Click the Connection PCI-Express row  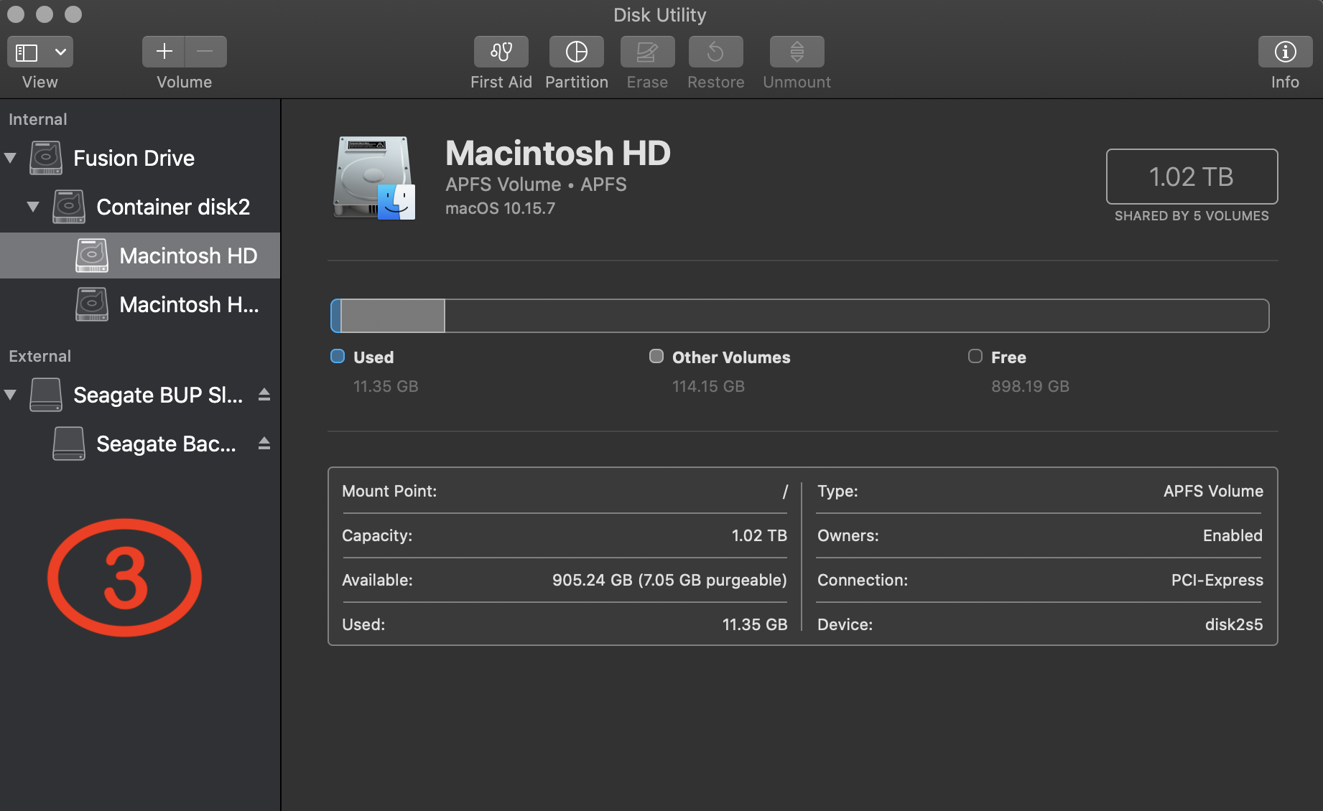(1040, 580)
